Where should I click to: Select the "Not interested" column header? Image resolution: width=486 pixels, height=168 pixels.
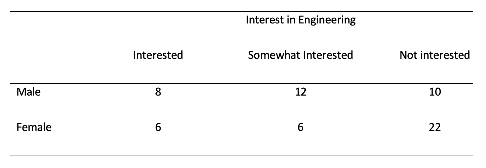click(435, 55)
